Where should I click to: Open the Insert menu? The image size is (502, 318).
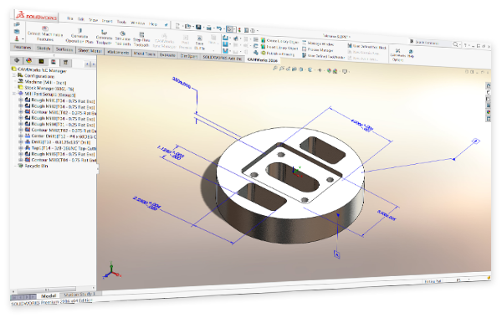[x=107, y=21]
